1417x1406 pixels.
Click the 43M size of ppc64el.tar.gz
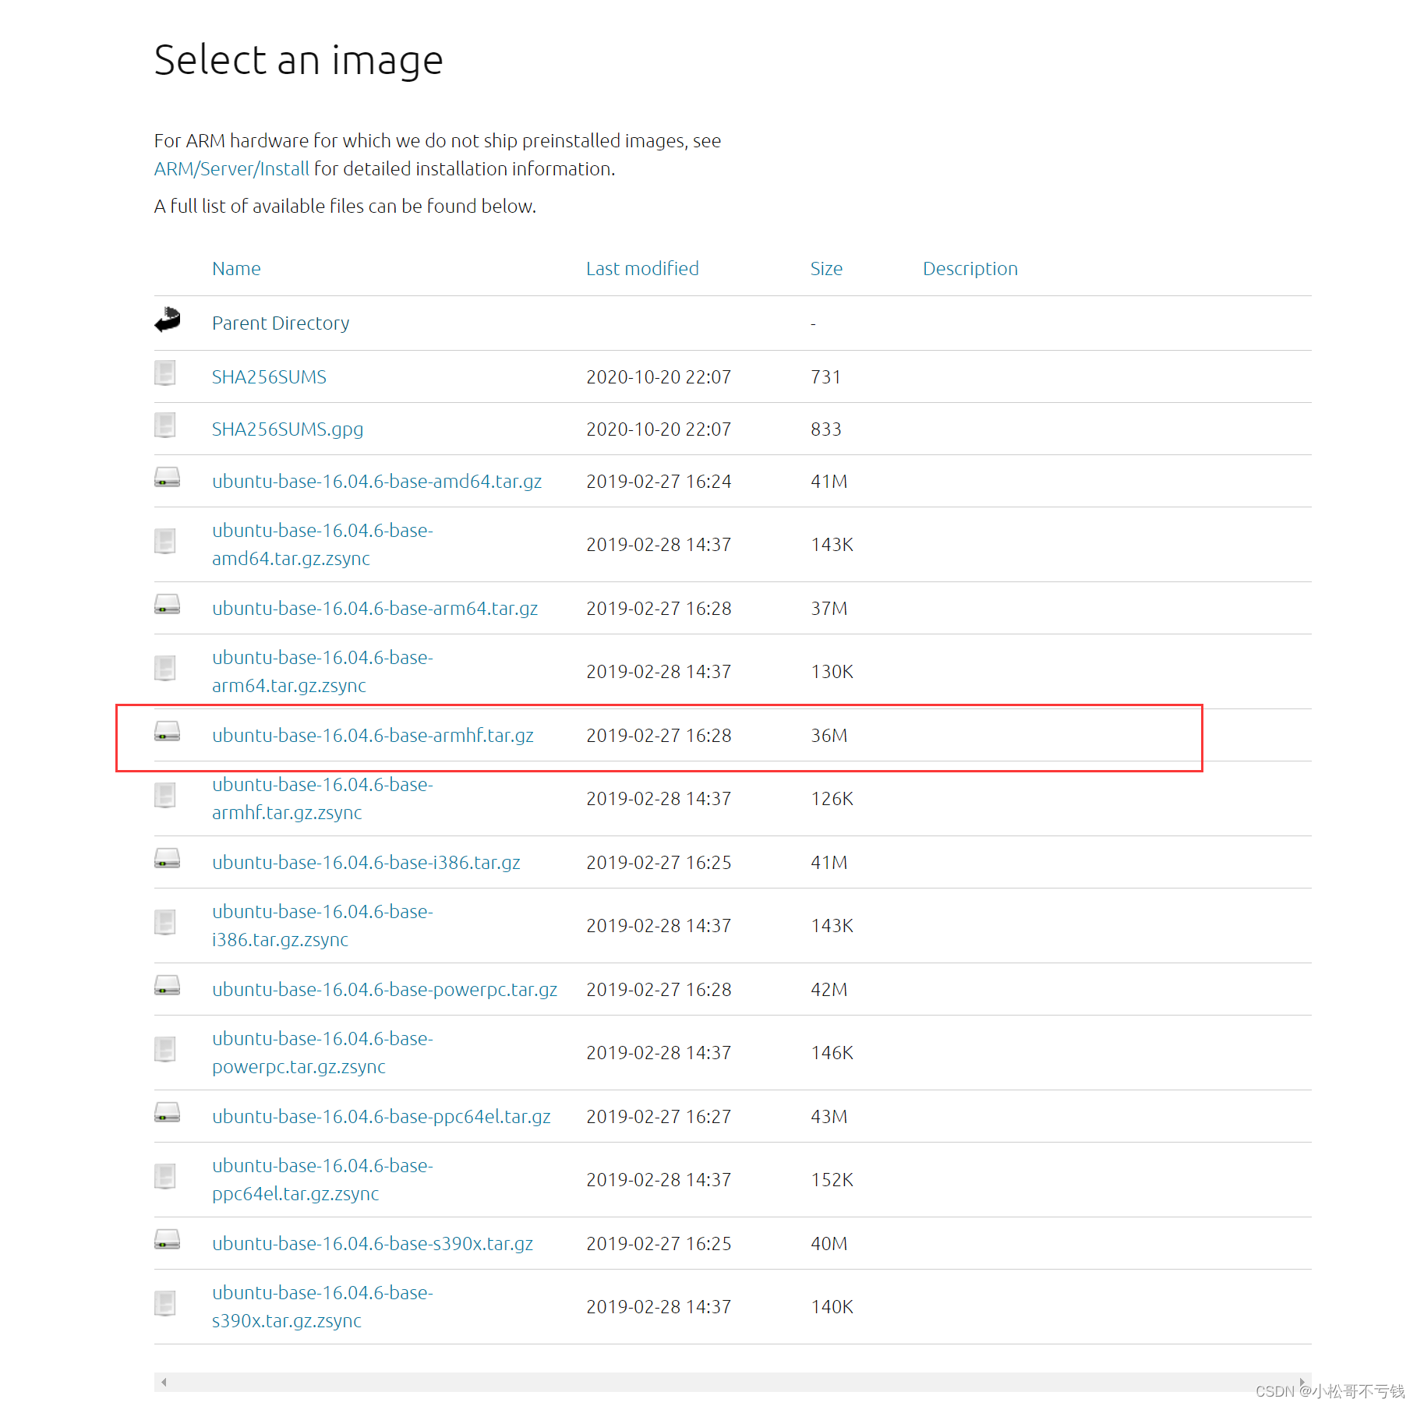[x=829, y=1117]
